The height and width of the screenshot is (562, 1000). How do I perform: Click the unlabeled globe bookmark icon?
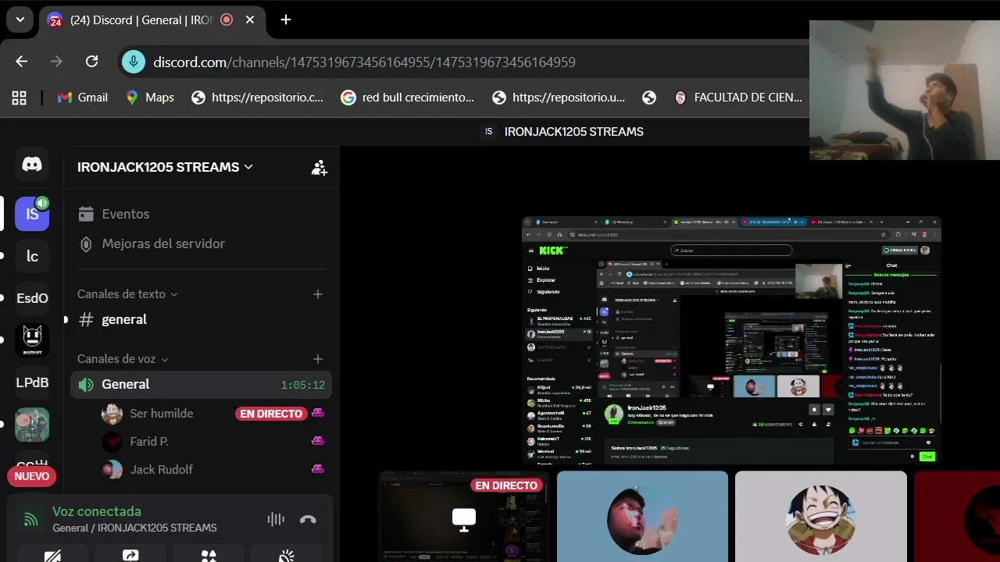point(649,98)
